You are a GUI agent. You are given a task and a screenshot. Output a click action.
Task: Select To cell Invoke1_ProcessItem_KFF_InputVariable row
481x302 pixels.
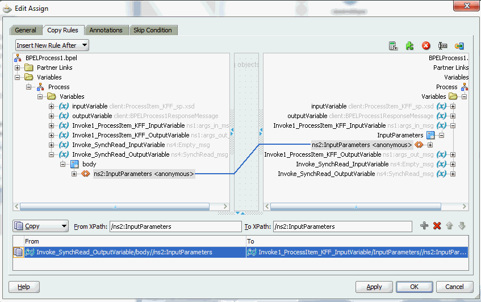pyautogui.click(x=357, y=253)
